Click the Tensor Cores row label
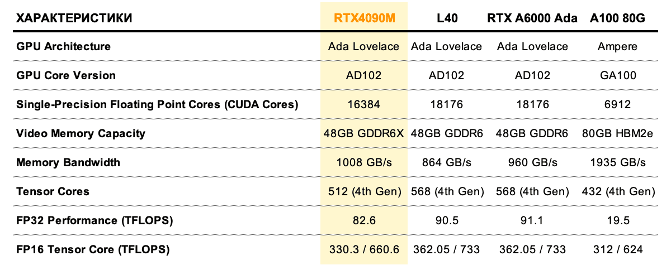 click(x=53, y=191)
